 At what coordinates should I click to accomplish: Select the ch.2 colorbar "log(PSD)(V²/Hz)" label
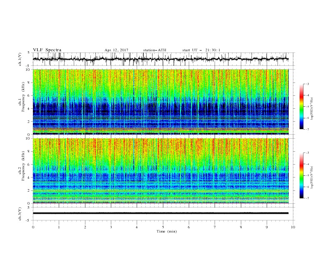pyautogui.click(x=312, y=177)
